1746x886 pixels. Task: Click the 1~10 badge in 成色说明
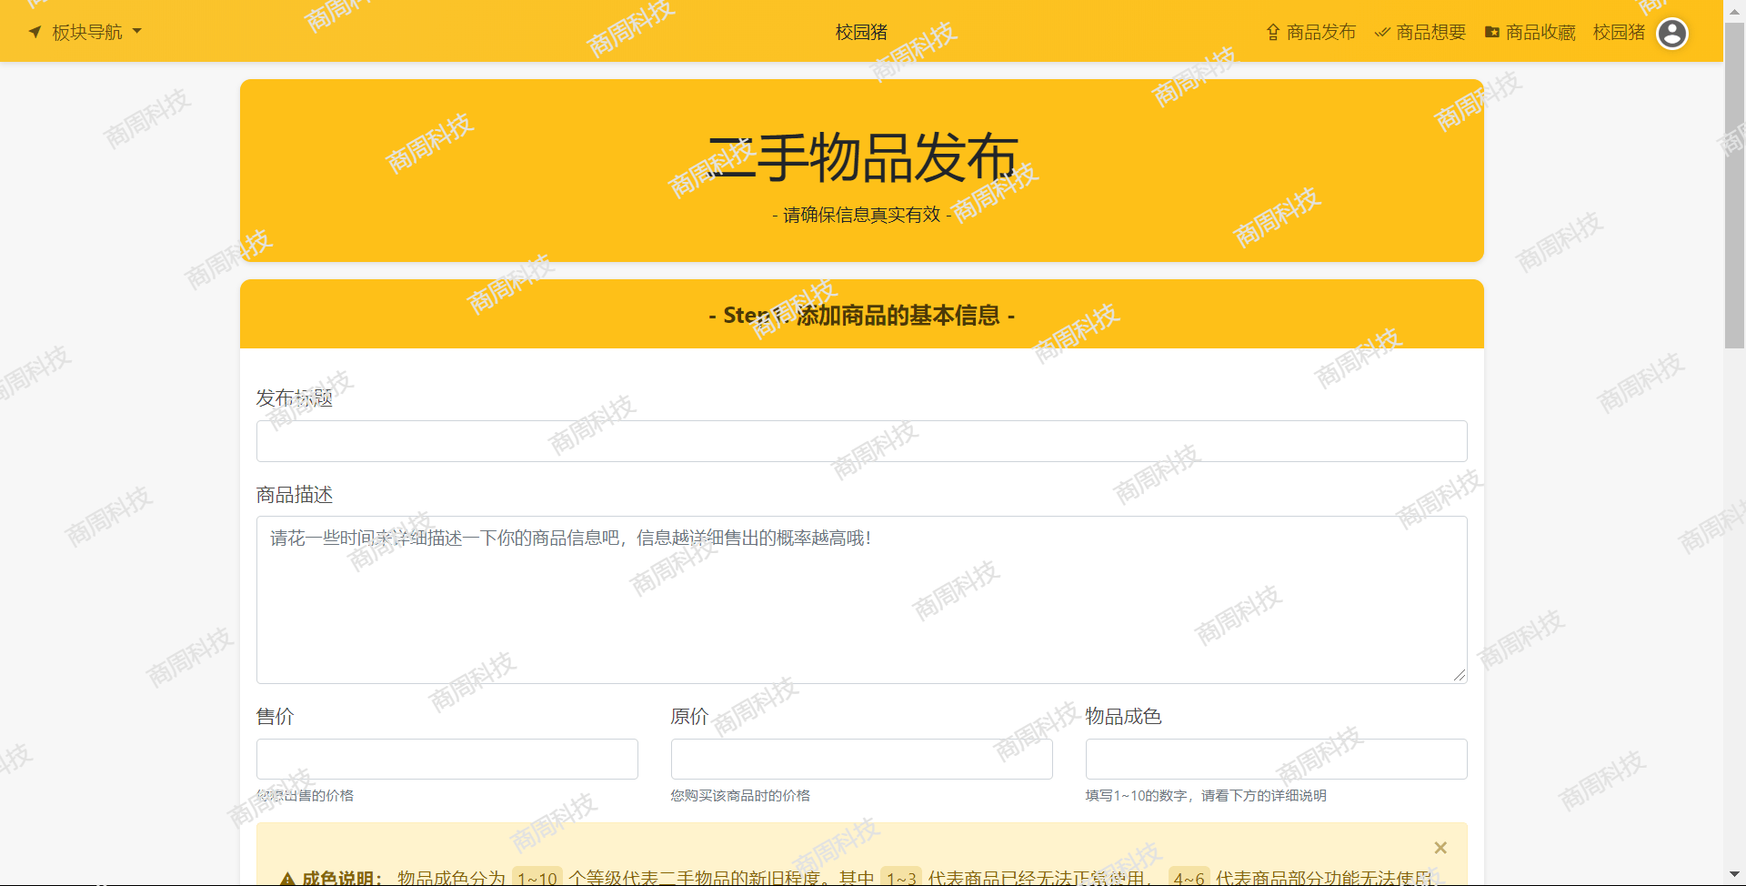(537, 878)
